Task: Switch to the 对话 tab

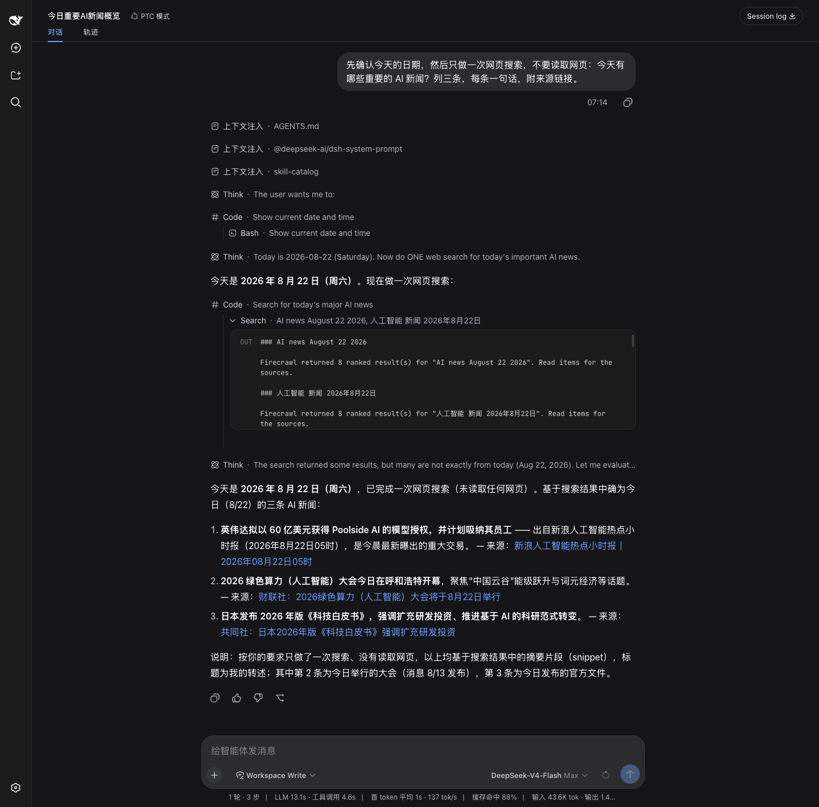Action: (x=55, y=32)
